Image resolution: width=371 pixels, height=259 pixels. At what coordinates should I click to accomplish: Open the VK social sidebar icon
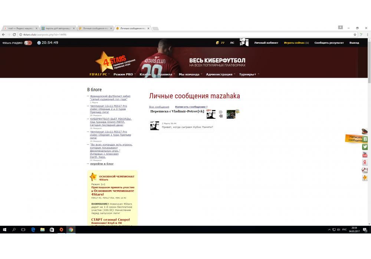click(365, 139)
